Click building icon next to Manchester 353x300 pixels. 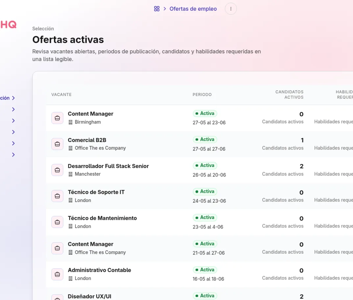pyautogui.click(x=70, y=174)
